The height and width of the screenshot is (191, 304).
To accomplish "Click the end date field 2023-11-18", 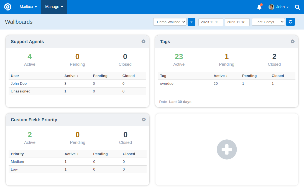I will [x=237, y=22].
